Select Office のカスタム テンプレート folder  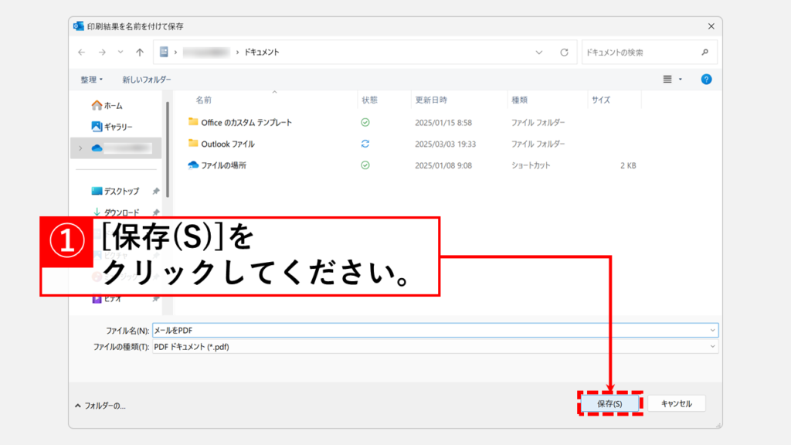tap(246, 123)
